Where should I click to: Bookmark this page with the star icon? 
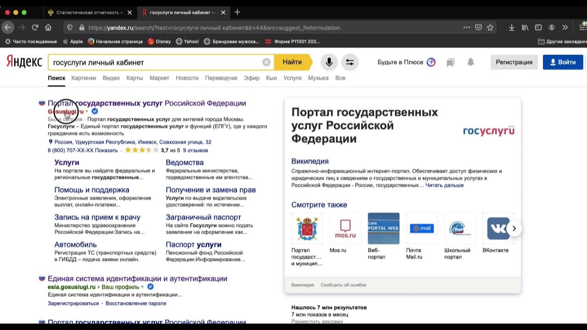490,27
